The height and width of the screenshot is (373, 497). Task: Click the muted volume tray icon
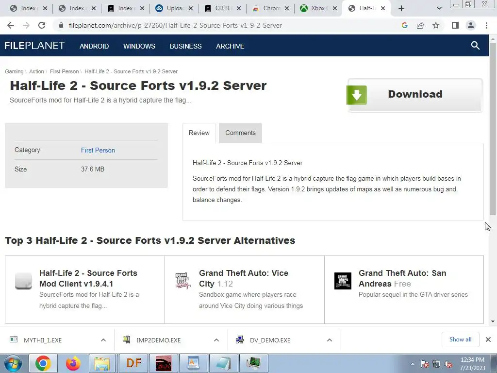click(448, 364)
